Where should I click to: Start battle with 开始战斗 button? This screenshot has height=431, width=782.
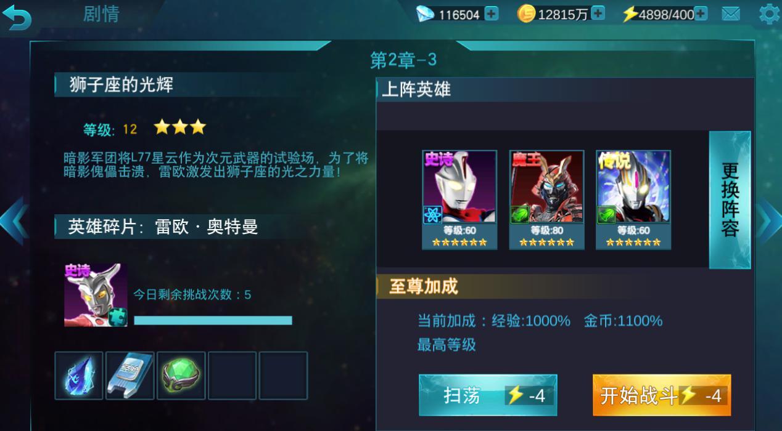662,395
